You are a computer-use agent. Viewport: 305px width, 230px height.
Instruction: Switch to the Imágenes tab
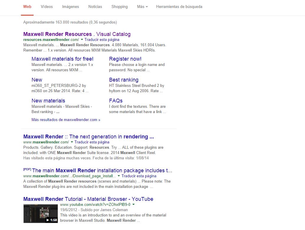tap(70, 6)
